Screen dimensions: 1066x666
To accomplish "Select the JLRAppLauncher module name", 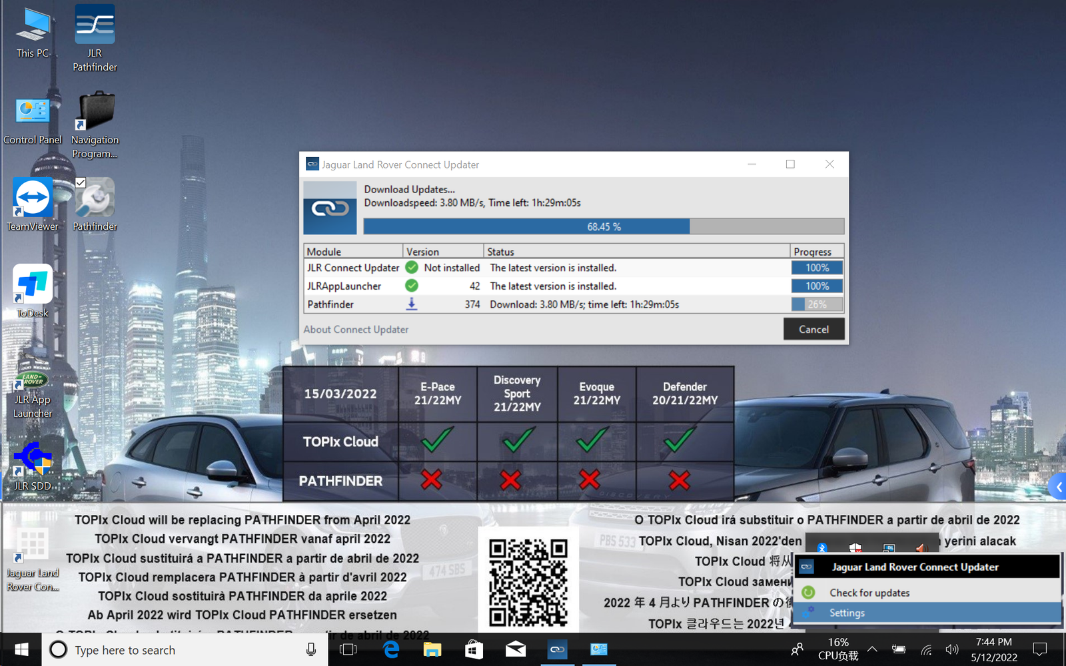I will pyautogui.click(x=344, y=286).
